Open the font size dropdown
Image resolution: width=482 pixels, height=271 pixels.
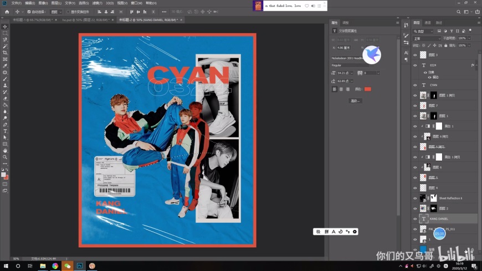click(352, 73)
